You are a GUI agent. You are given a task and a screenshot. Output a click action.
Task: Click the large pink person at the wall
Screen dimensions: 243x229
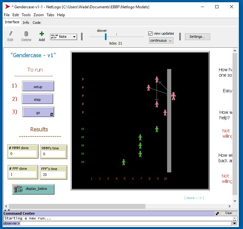173,96
